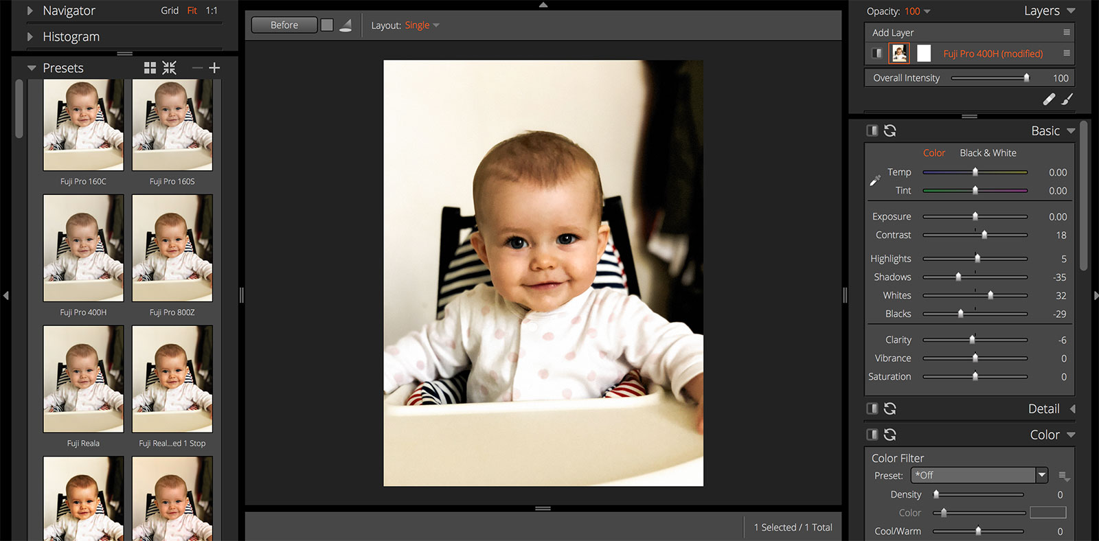Click the minus icon in Presets header
The image size is (1099, 541).
[197, 68]
